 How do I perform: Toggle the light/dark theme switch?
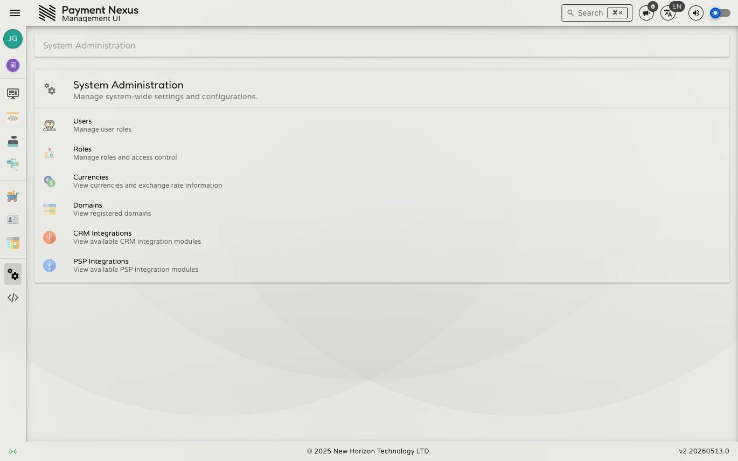(x=720, y=13)
